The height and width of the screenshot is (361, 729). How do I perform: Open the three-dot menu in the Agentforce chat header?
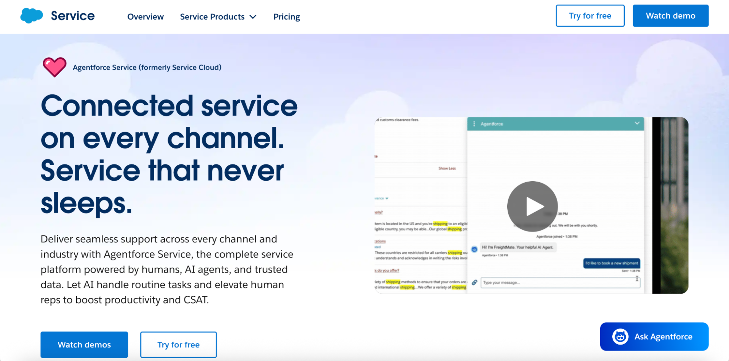point(474,124)
